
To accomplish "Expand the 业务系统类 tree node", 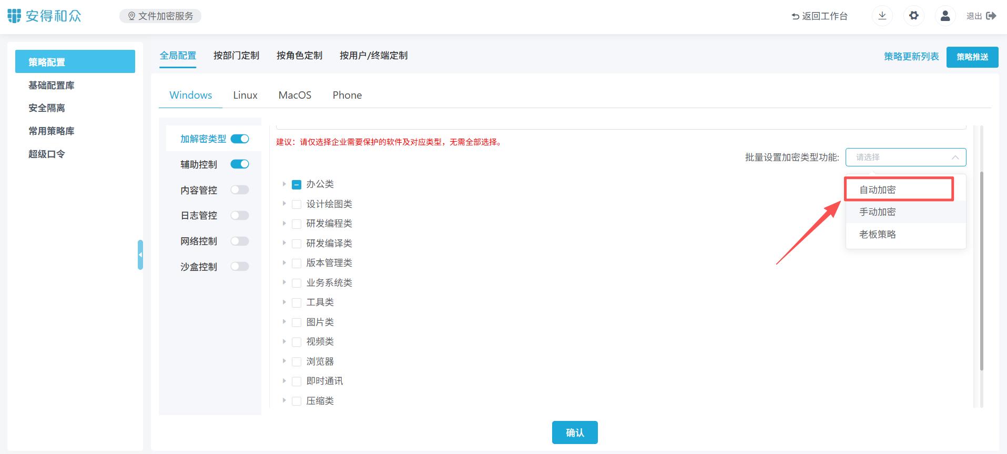I will pyautogui.click(x=284, y=282).
